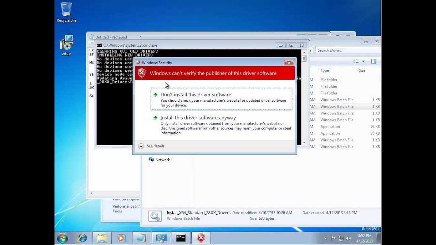Switch to cmd.exe taskbar icon

coord(181,238)
